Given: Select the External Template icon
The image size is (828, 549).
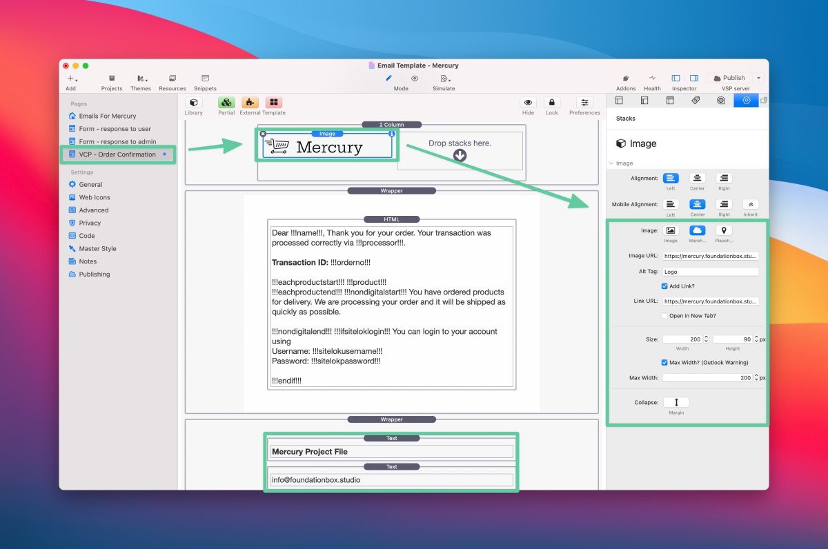Looking at the screenshot, I should [x=250, y=103].
